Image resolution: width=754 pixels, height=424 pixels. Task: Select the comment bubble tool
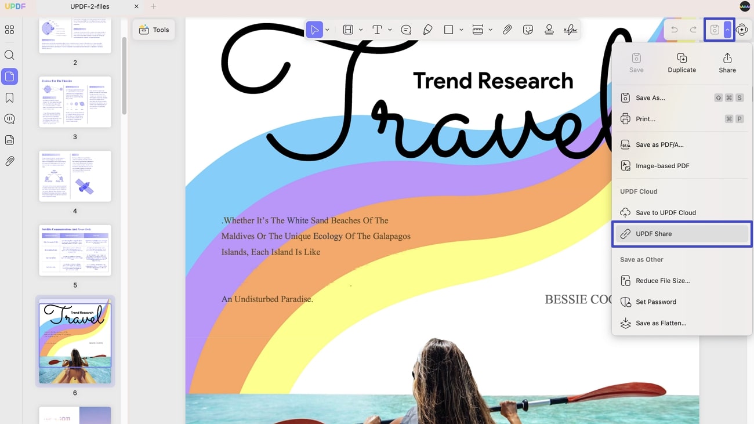406,30
